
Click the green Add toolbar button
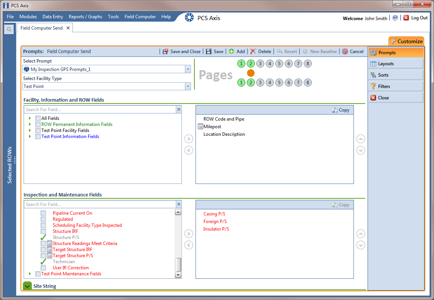pos(237,52)
